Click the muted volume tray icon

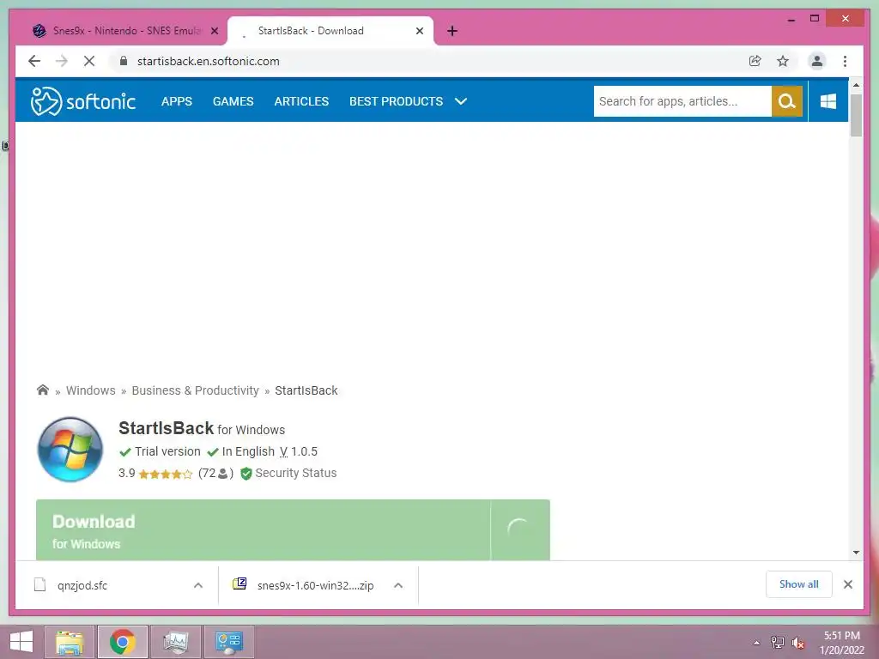(x=798, y=643)
